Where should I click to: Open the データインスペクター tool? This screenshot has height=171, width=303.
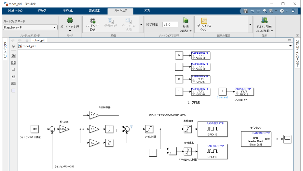click(204, 21)
